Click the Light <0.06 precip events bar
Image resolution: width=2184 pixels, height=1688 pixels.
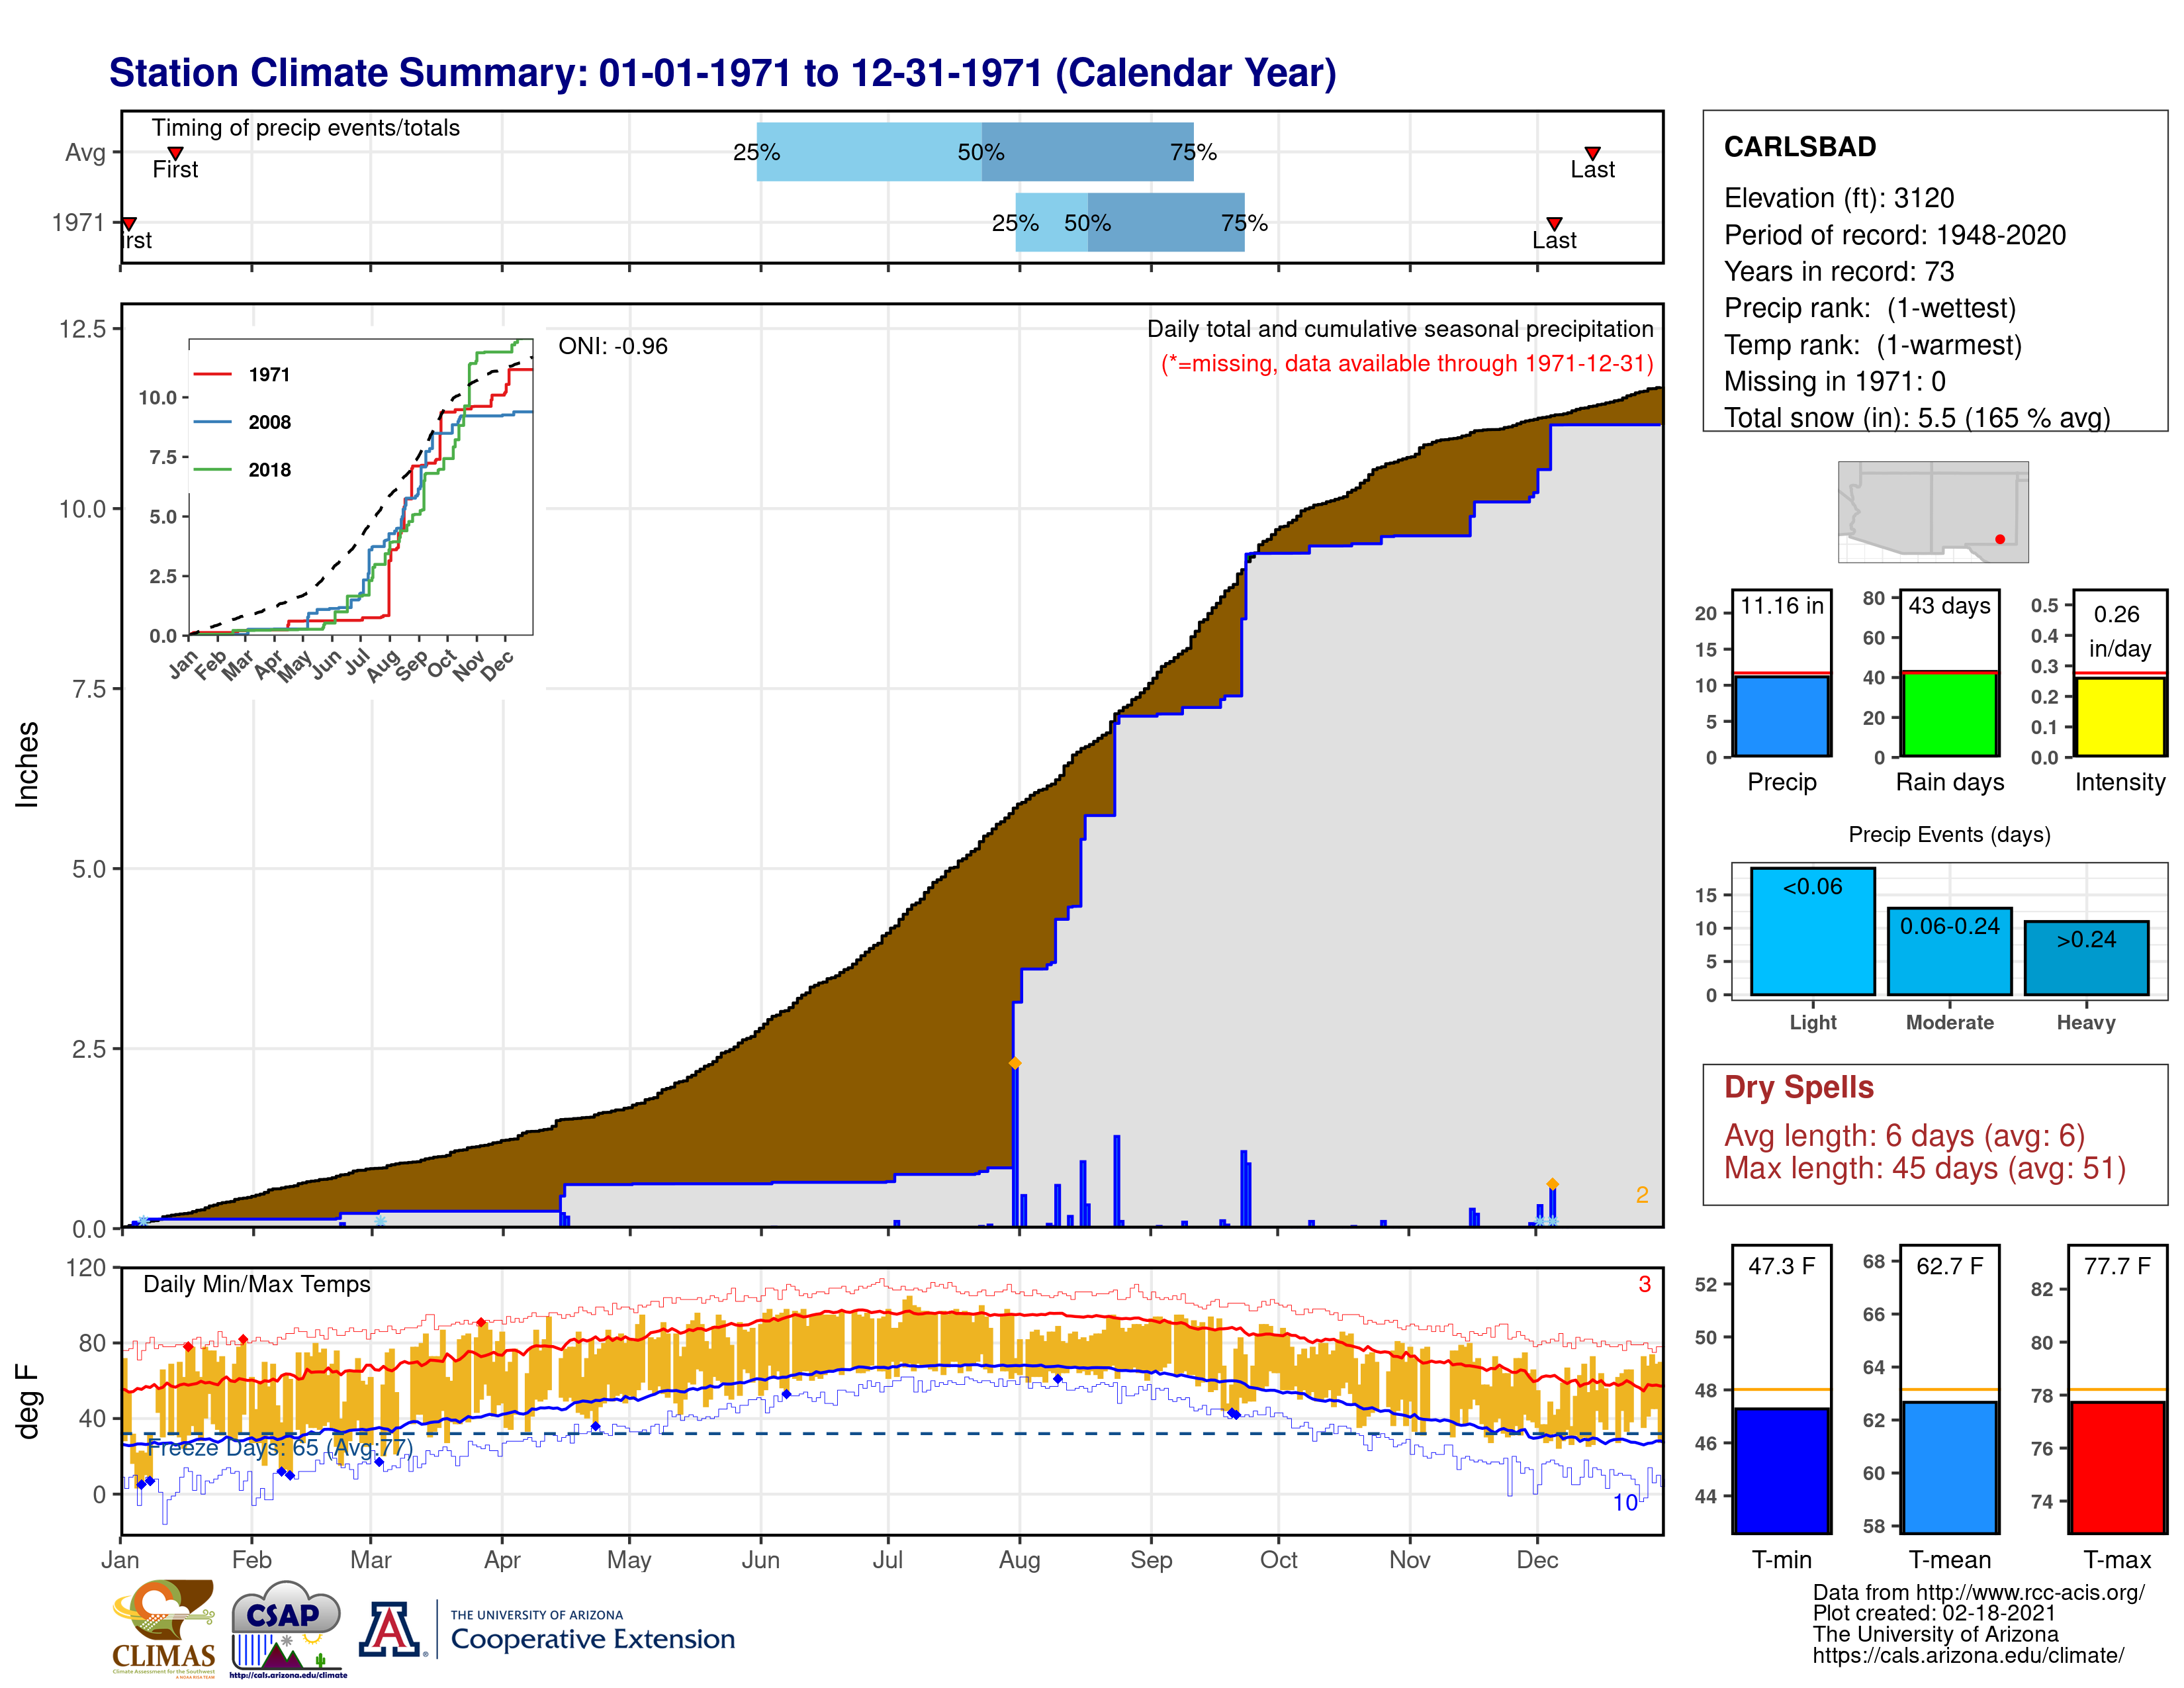pos(1813,931)
